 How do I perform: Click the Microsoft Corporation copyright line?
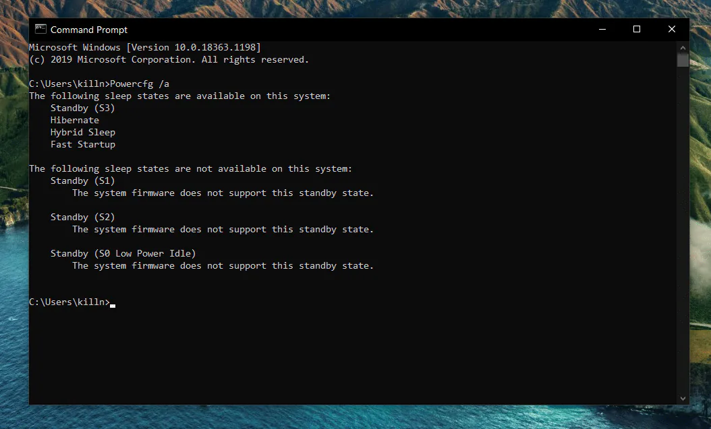point(169,60)
